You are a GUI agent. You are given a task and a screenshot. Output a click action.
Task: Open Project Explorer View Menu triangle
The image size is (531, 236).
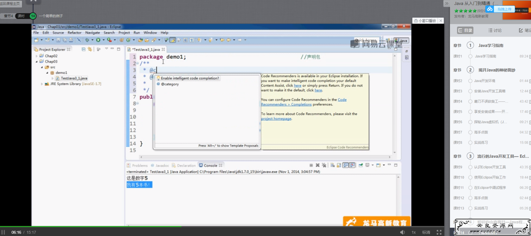(x=106, y=49)
